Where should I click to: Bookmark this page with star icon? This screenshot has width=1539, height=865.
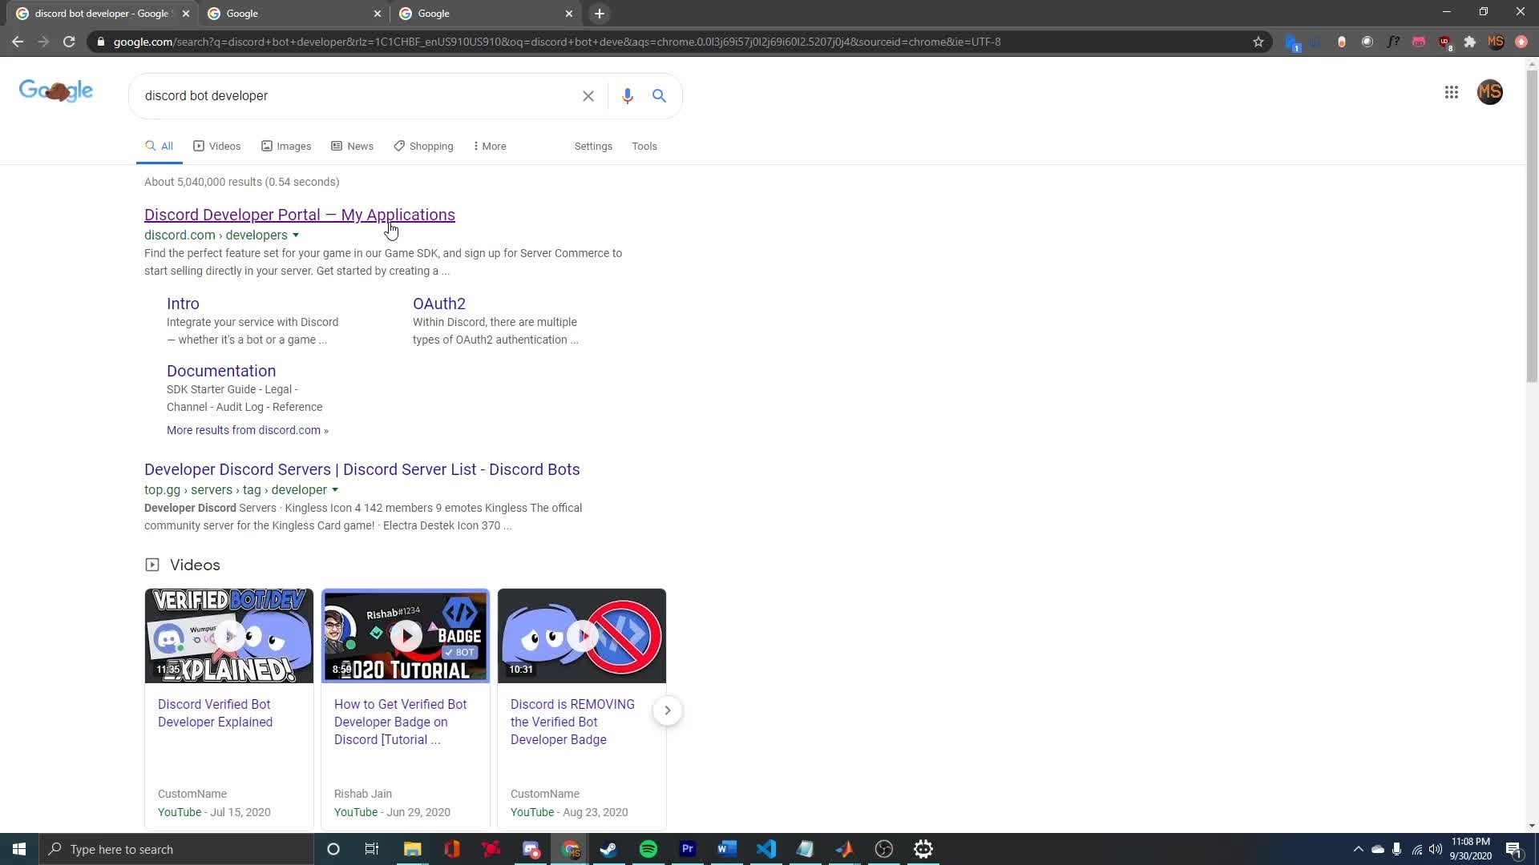(x=1258, y=42)
